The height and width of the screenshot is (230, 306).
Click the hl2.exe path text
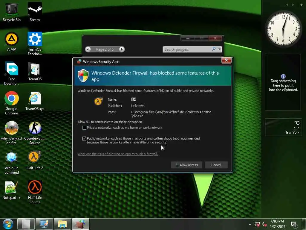tap(171, 114)
